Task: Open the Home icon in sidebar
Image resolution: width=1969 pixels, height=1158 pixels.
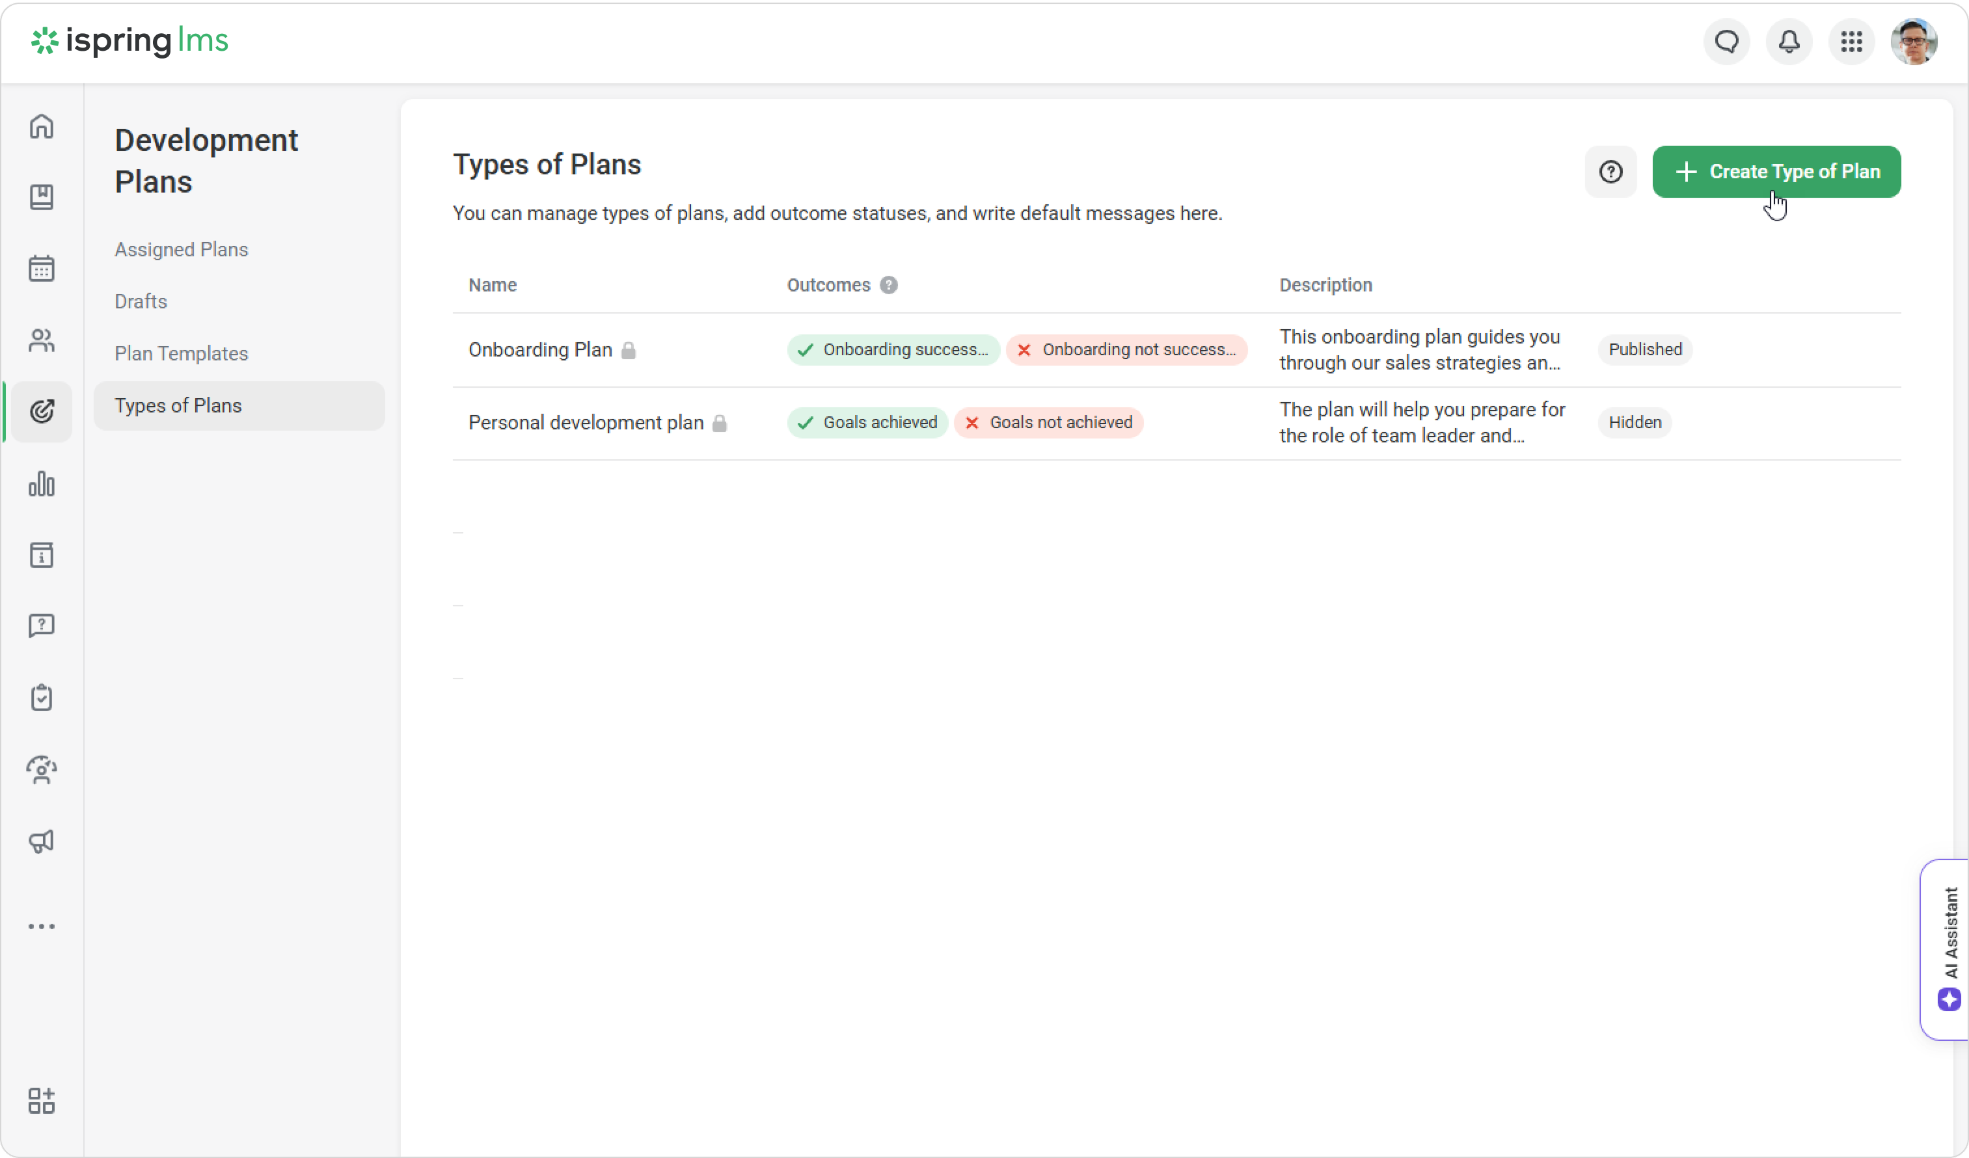Action: coord(42,126)
